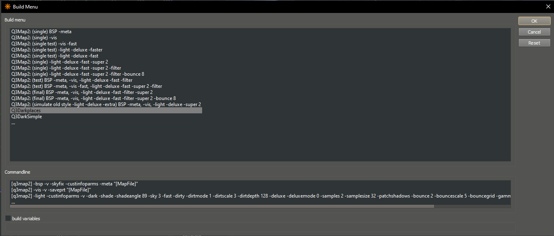Select the -light -custinfoparms command line
The image size is (554, 236).
click(x=261, y=196)
